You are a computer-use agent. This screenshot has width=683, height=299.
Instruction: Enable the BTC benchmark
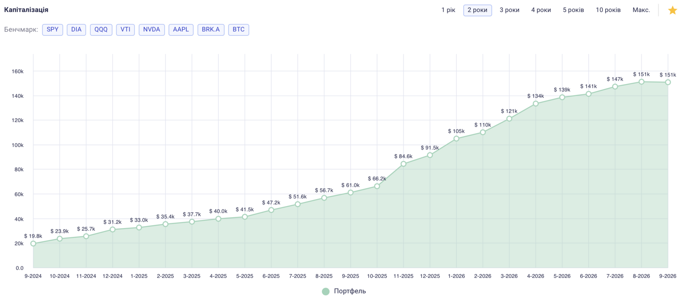click(x=239, y=30)
